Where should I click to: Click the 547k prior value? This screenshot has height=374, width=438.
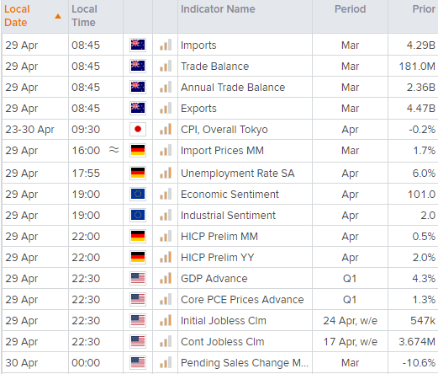click(423, 321)
